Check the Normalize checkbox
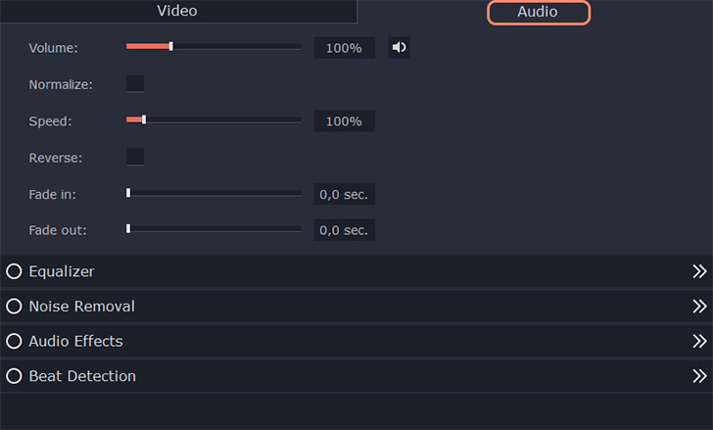The height and width of the screenshot is (430, 713). [x=135, y=83]
